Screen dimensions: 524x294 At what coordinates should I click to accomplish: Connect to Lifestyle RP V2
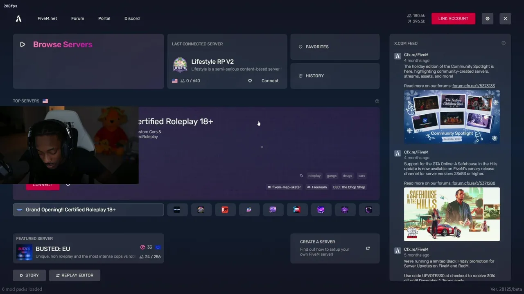click(x=270, y=81)
